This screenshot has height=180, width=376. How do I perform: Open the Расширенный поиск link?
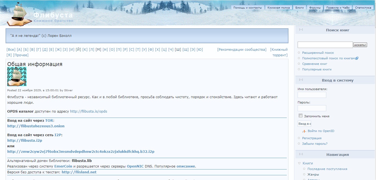[x=318, y=53]
